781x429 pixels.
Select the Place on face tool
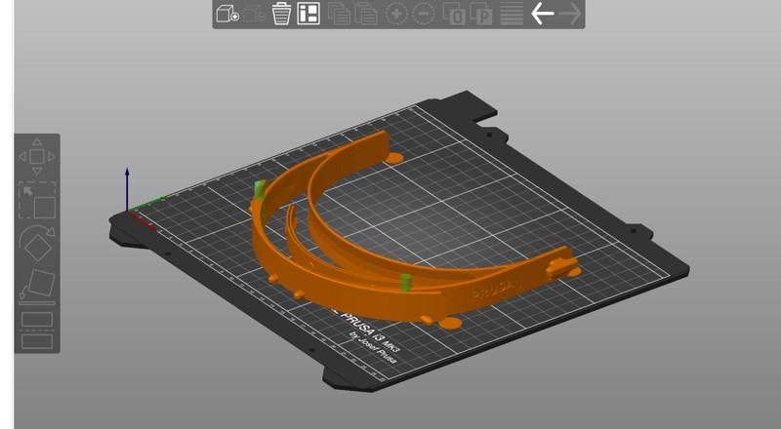point(37,287)
